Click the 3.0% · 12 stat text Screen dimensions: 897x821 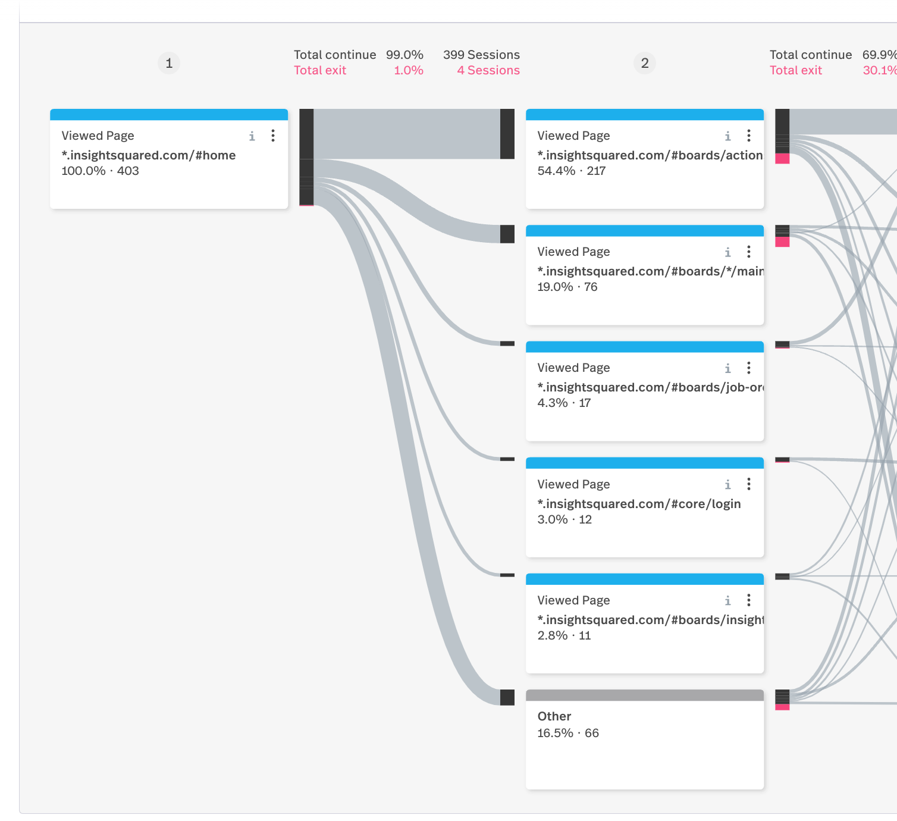(564, 519)
